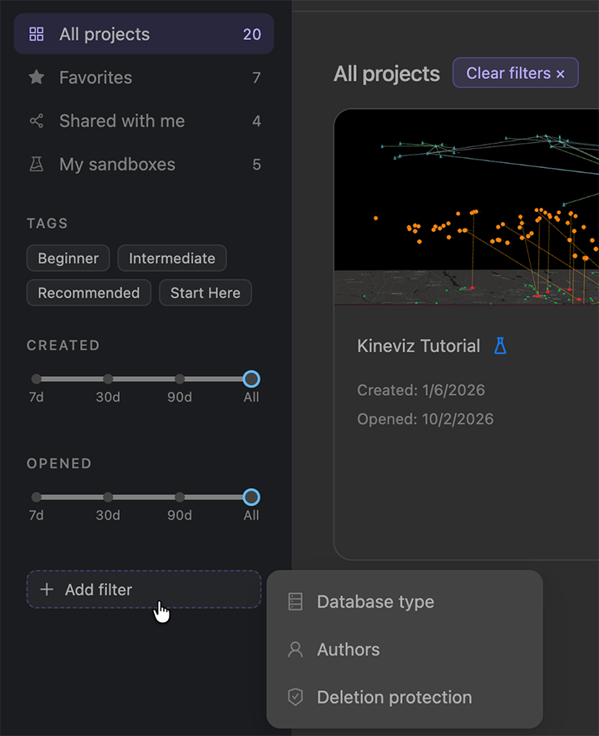599x736 pixels.
Task: Click the Opened slider All handle
Action: coord(251,497)
